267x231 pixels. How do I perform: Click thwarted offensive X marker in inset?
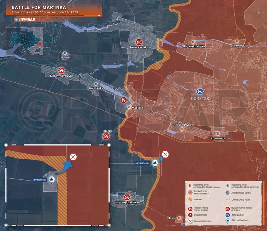[73, 157]
